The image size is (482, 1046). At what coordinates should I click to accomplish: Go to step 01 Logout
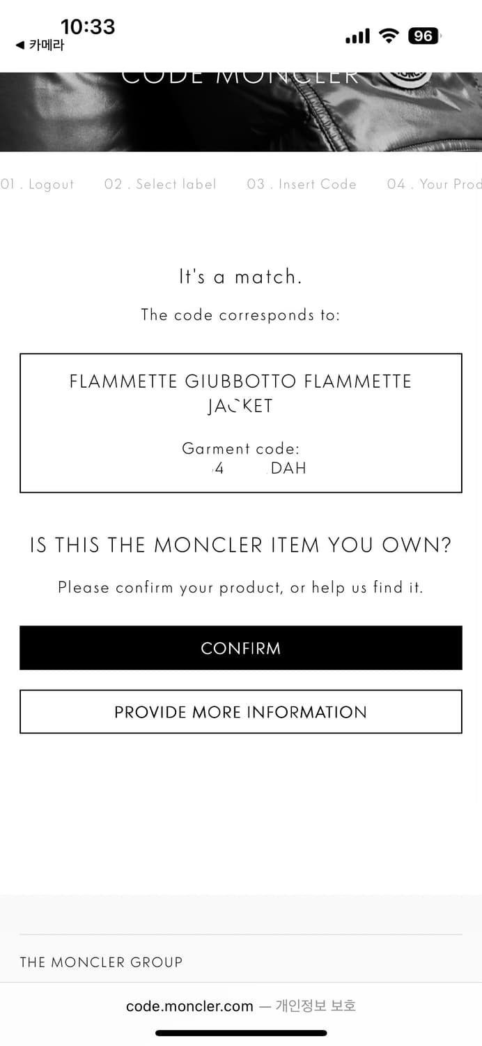38,184
